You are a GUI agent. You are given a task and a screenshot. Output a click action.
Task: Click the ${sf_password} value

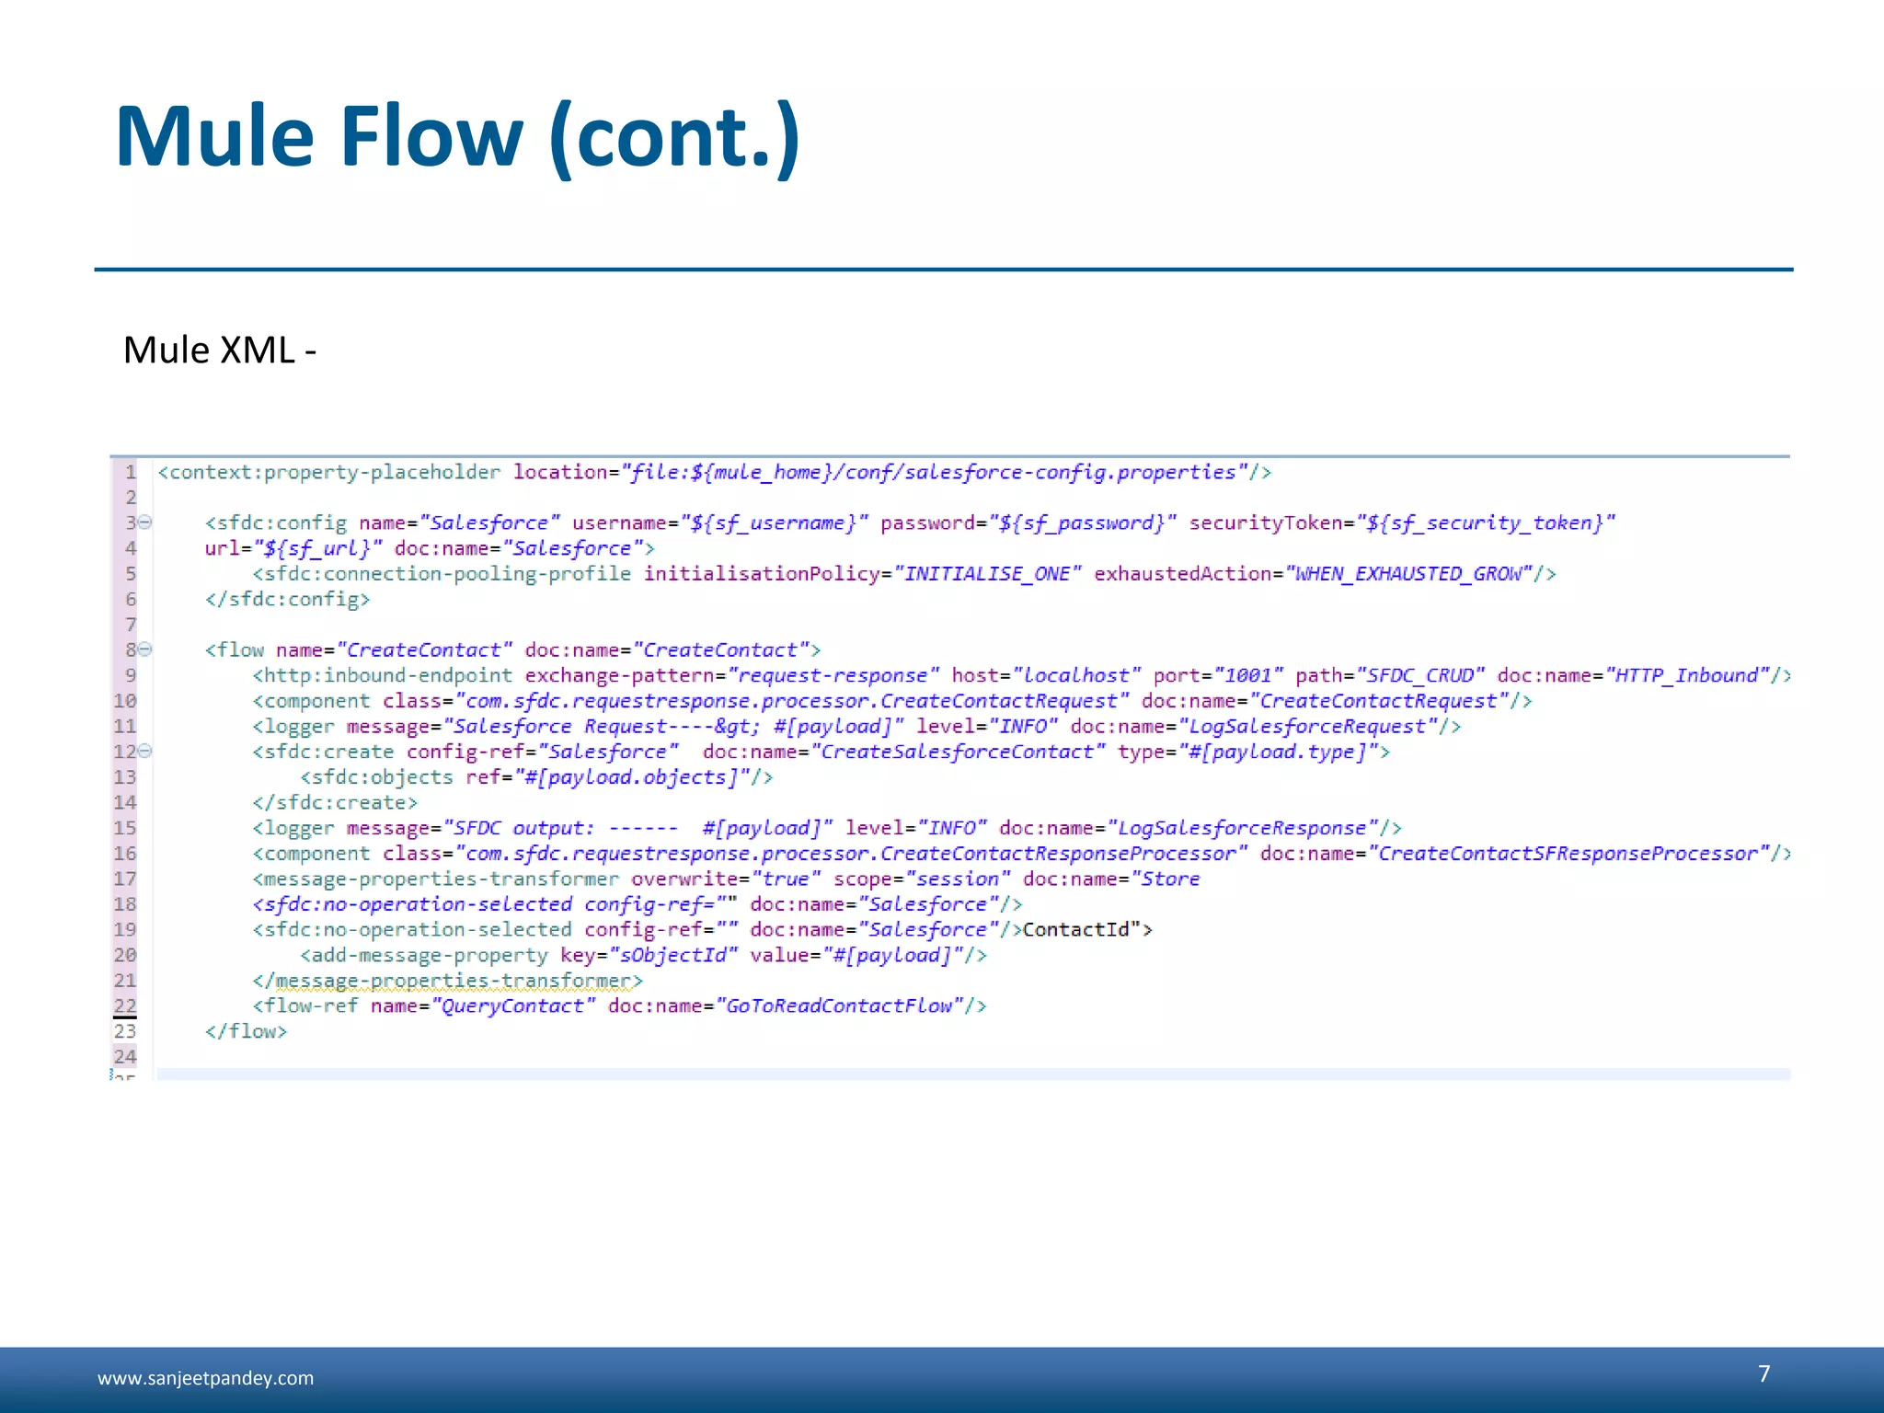pyautogui.click(x=1082, y=523)
